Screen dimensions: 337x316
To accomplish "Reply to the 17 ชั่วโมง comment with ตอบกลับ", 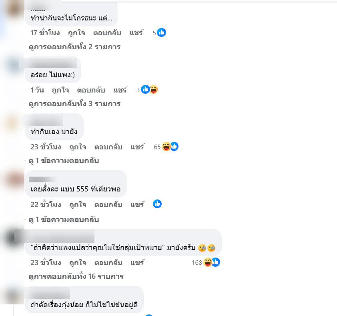I will coord(107,33).
